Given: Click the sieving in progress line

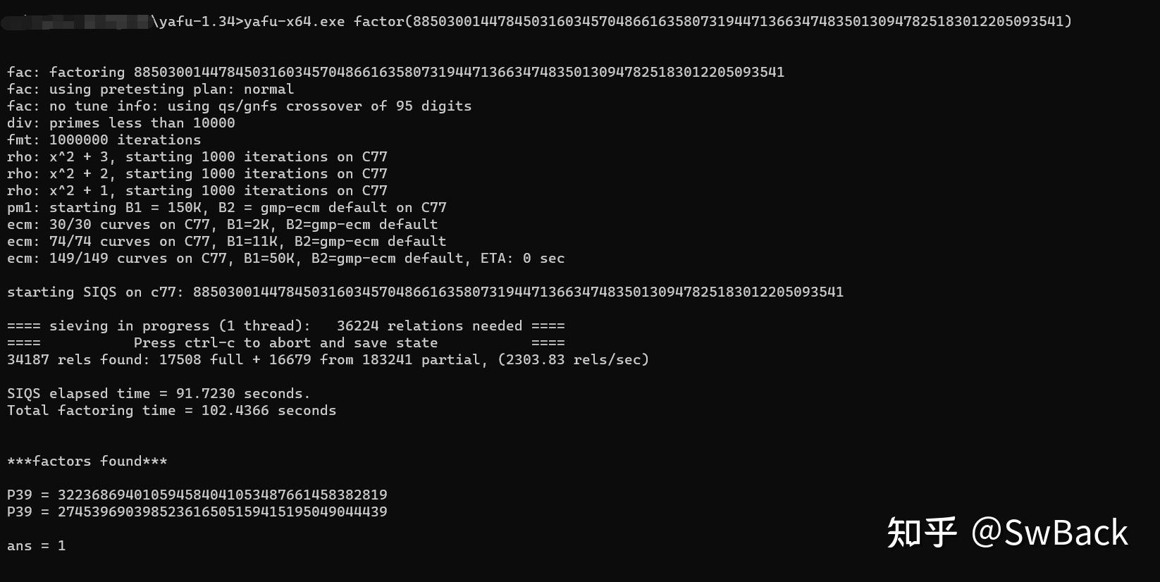Looking at the screenshot, I should 286,326.
